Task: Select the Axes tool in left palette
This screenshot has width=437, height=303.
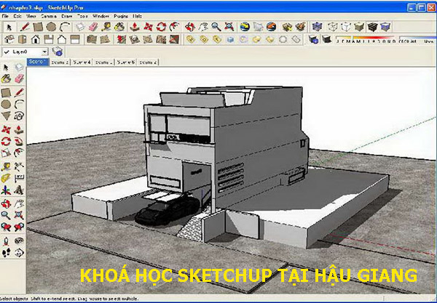Action: click(x=6, y=190)
